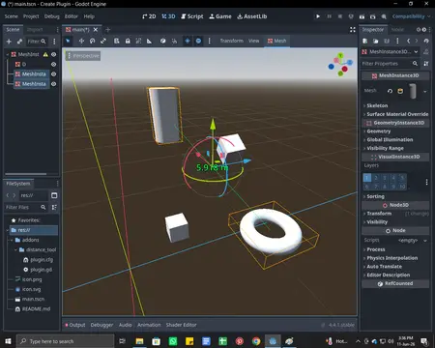Instantiate child scene via link icon
Screen dimensions: 435x348
point(19,42)
